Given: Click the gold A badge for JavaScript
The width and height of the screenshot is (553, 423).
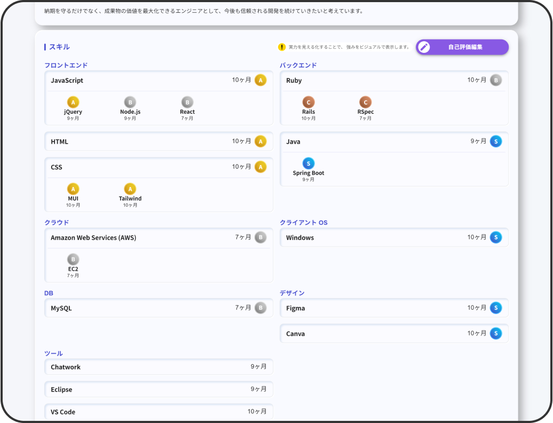Looking at the screenshot, I should click(260, 80).
